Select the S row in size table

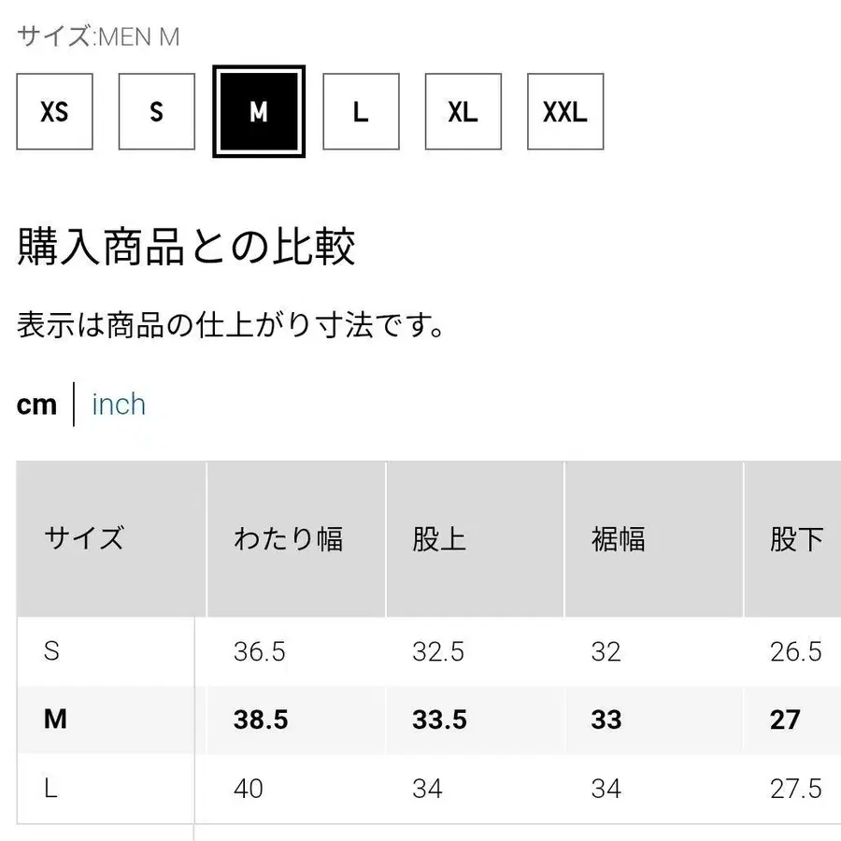click(x=51, y=651)
